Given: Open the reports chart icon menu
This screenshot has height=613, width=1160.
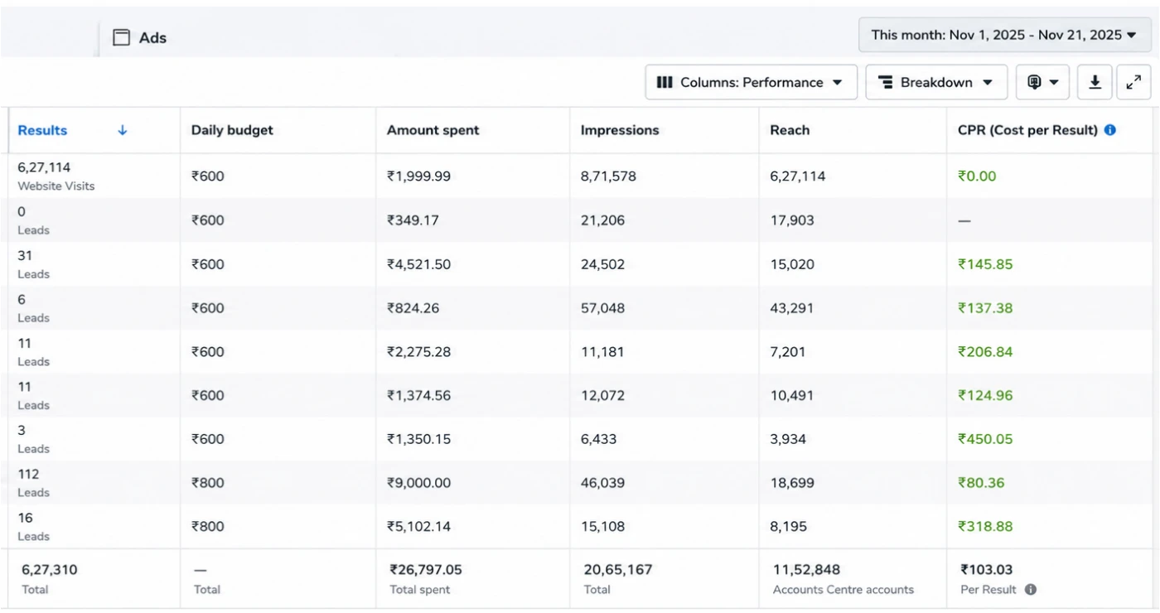Looking at the screenshot, I should (x=1042, y=82).
